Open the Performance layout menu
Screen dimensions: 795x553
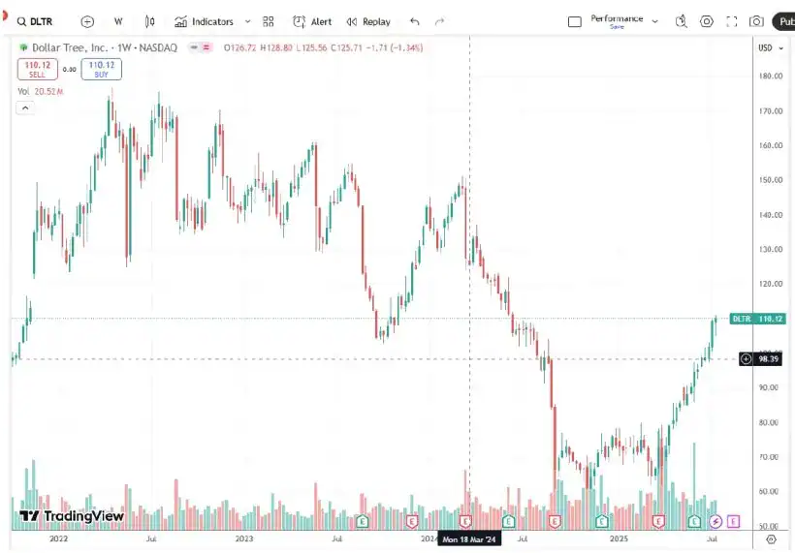(x=607, y=20)
